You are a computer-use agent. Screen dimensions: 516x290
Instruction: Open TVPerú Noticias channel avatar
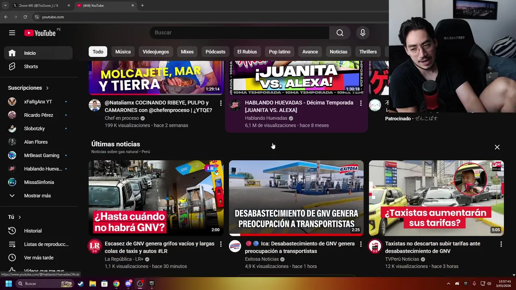pos(375,246)
